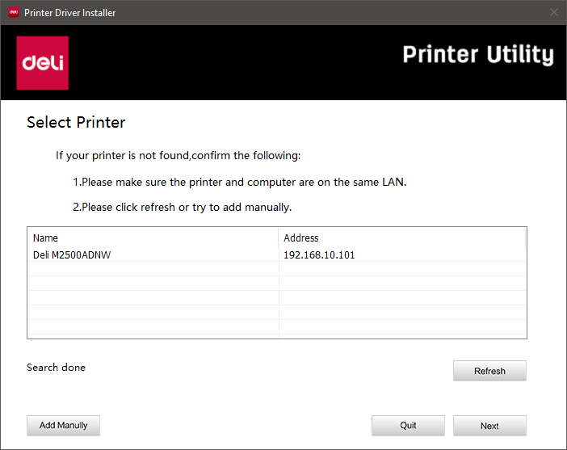567x450 pixels.
Task: Click the 192.168.10.101 address cell
Action: coord(319,254)
